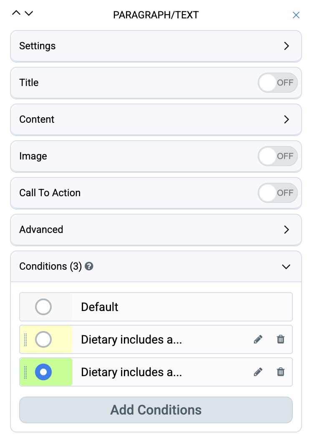This screenshot has width=312, height=440.
Task: Delete the green Dietary condition
Action: pos(281,372)
